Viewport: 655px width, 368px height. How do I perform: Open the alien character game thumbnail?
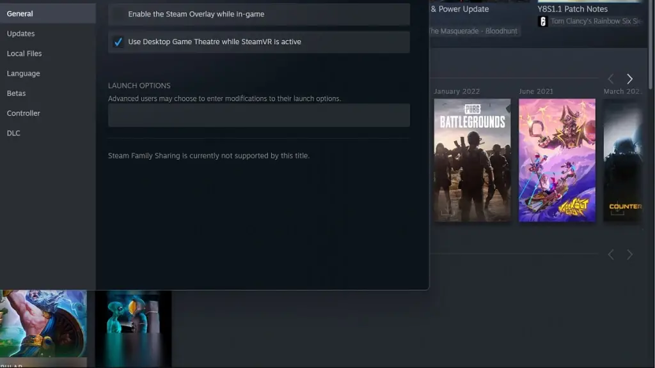133,329
